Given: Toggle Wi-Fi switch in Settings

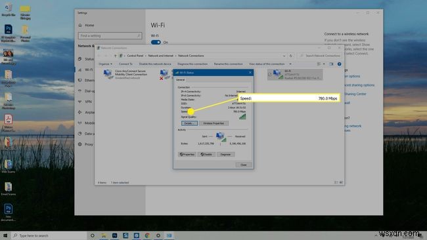Looking at the screenshot, I should (x=156, y=42).
